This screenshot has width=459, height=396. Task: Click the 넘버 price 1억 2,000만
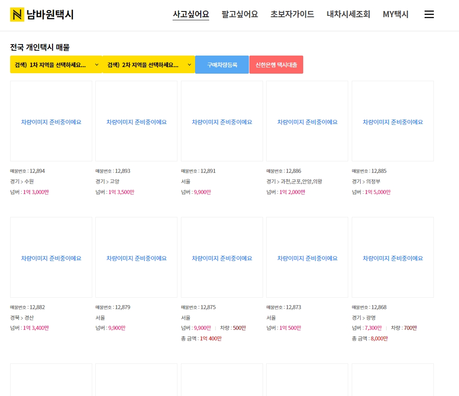tap(292, 192)
